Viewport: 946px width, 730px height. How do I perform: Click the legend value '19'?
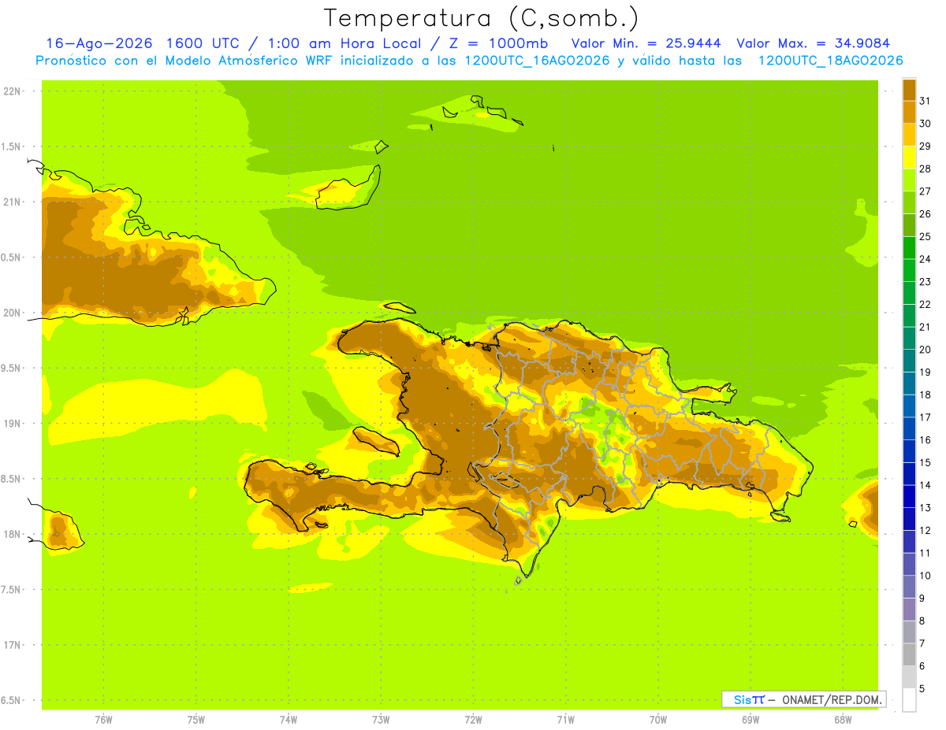(x=926, y=372)
